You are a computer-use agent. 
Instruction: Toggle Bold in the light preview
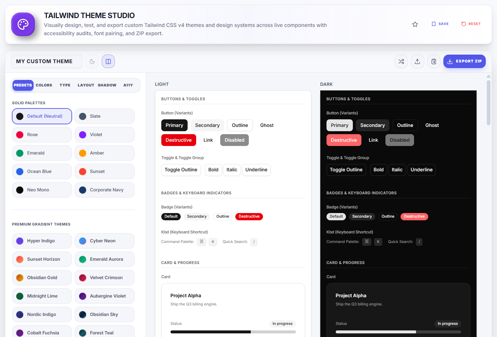coord(213,170)
